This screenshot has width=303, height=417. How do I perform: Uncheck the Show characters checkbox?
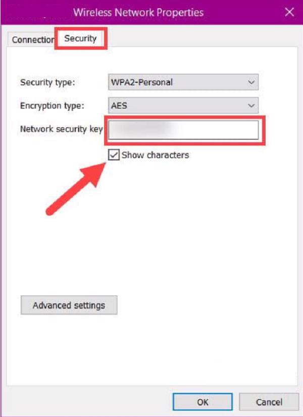[x=114, y=155]
